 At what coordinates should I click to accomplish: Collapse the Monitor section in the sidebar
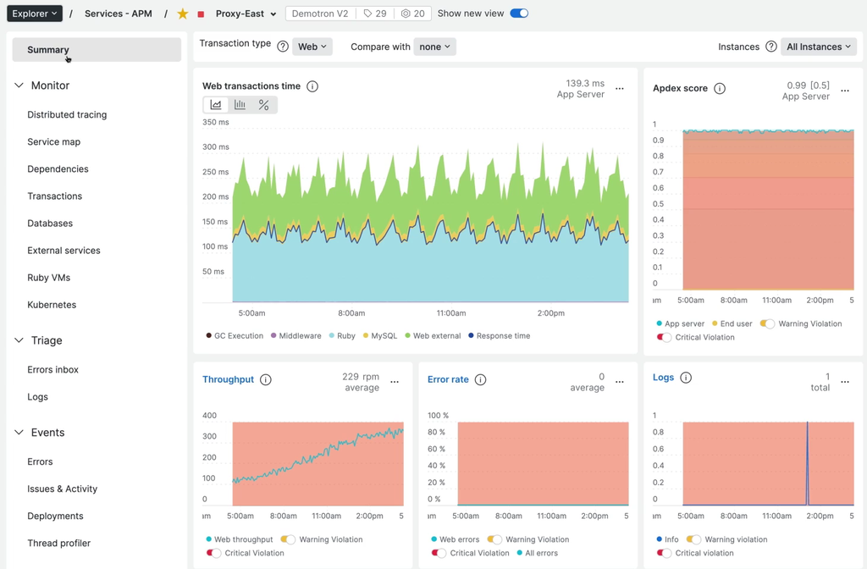(x=19, y=85)
